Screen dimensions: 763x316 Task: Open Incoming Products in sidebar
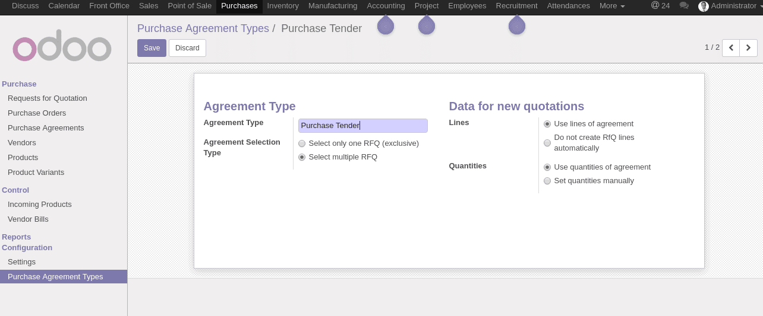(x=40, y=205)
